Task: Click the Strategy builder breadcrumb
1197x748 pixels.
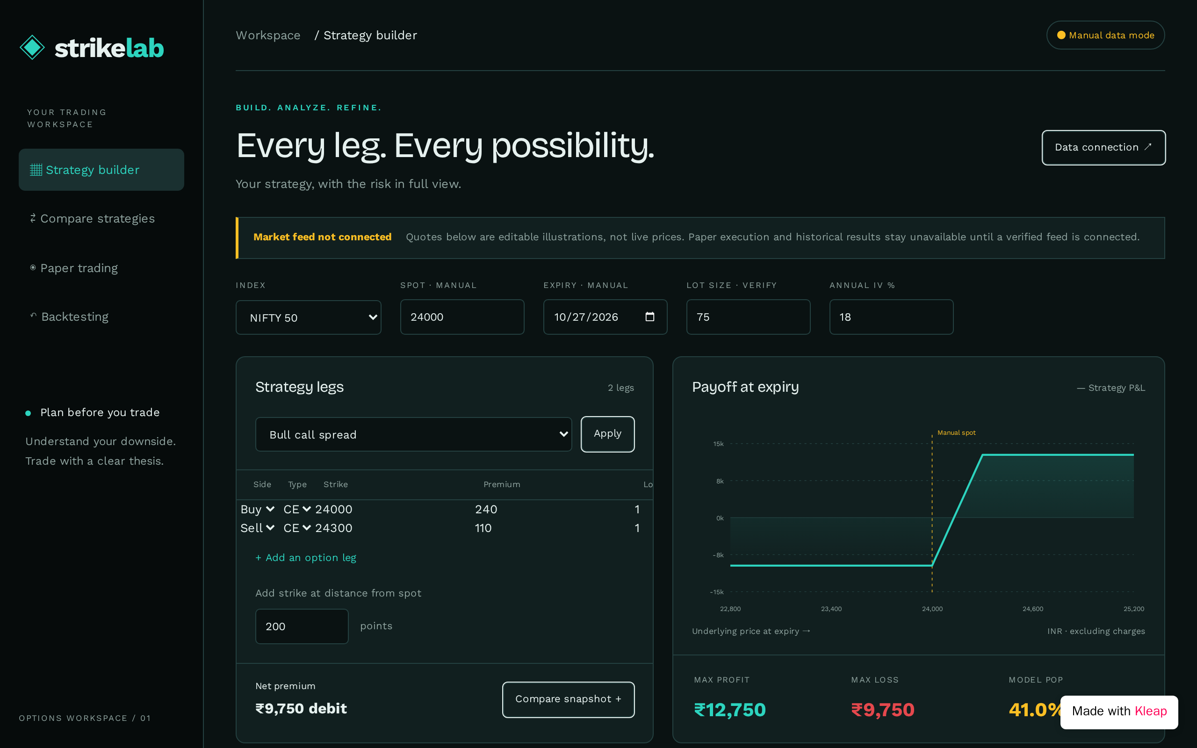Action: pyautogui.click(x=370, y=35)
